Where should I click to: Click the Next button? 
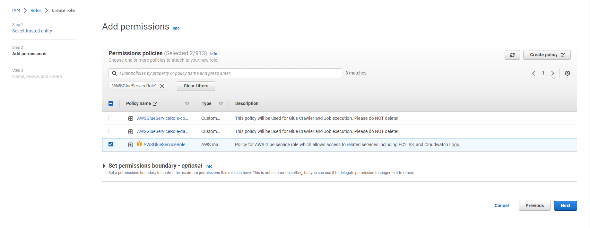(565, 206)
